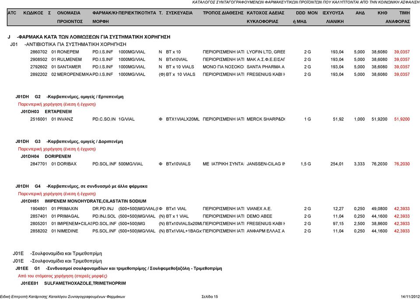Click product code 2858202
The image size is (420, 299).
tap(38, 231)
